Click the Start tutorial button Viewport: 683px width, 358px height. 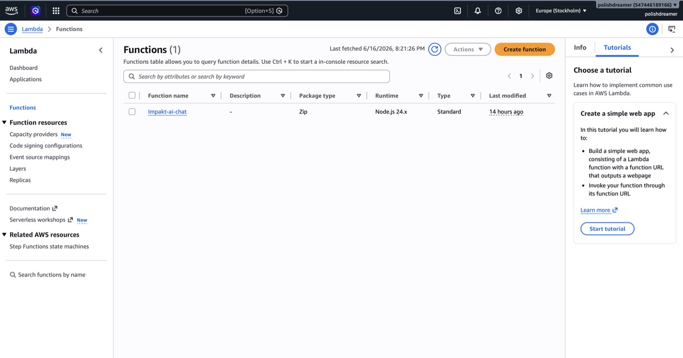[x=607, y=229]
